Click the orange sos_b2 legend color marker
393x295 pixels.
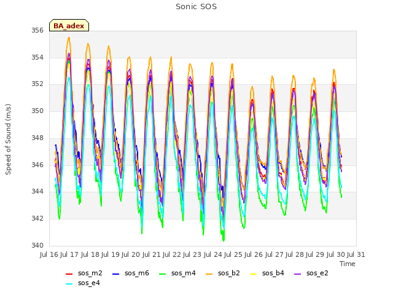[209, 274]
